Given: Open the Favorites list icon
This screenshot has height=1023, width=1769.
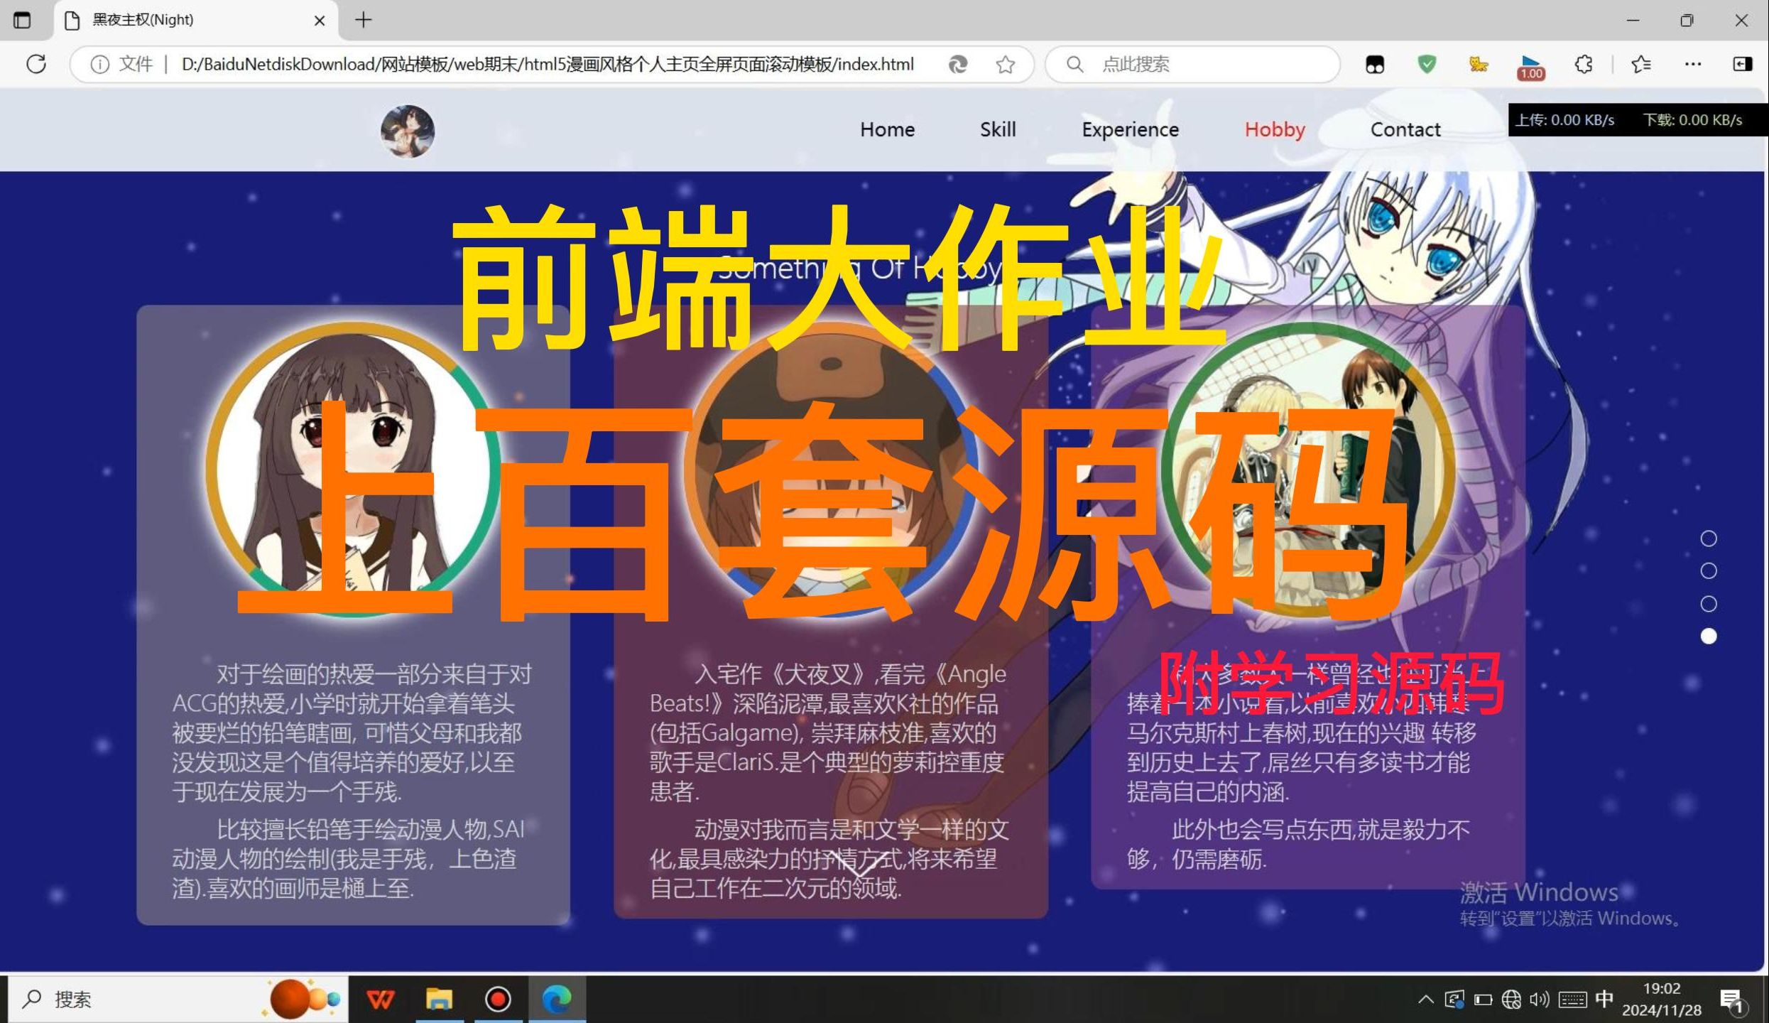Looking at the screenshot, I should click(1640, 65).
